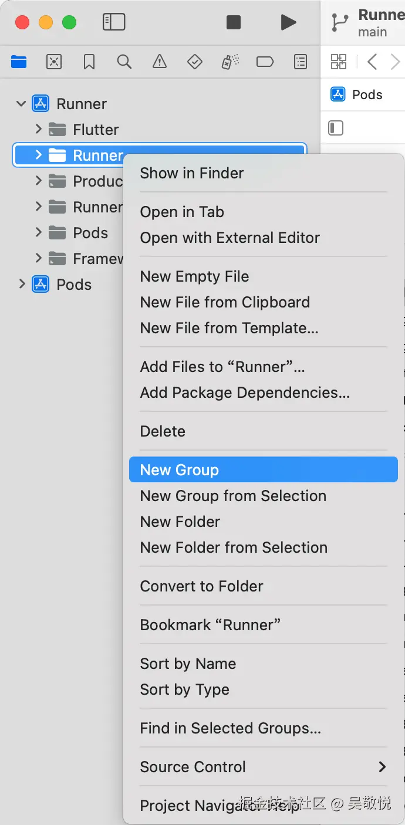Choose New Group from context menu
The image size is (405, 825).
point(180,470)
